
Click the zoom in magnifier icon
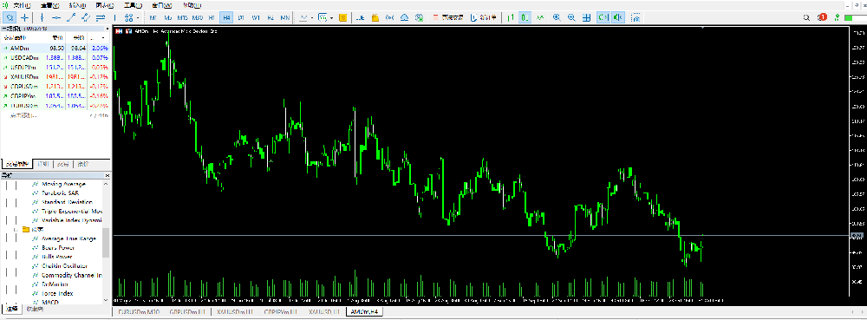tap(557, 17)
